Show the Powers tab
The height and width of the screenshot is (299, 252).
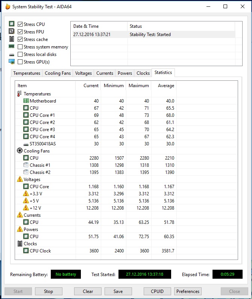point(125,73)
